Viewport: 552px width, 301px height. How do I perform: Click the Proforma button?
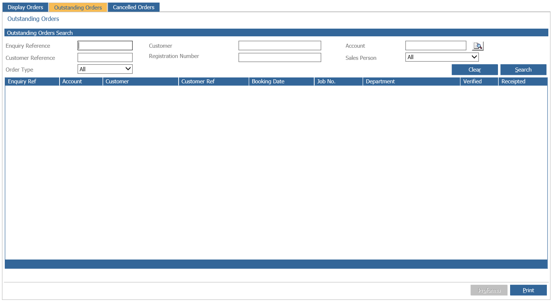tap(489, 290)
